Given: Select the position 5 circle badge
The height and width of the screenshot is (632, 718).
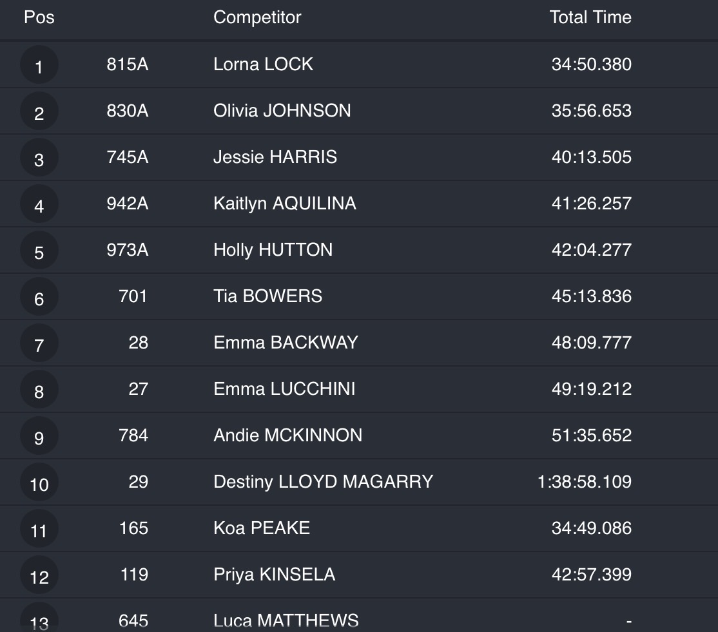Looking at the screenshot, I should pos(39,251).
